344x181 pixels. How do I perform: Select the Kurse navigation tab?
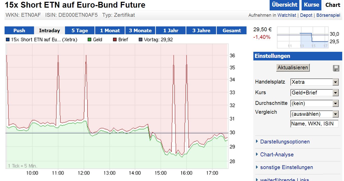(312, 5)
